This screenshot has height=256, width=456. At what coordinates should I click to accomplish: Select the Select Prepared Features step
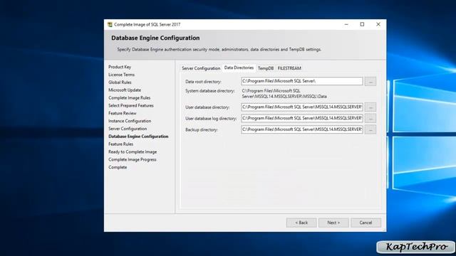[x=131, y=106]
